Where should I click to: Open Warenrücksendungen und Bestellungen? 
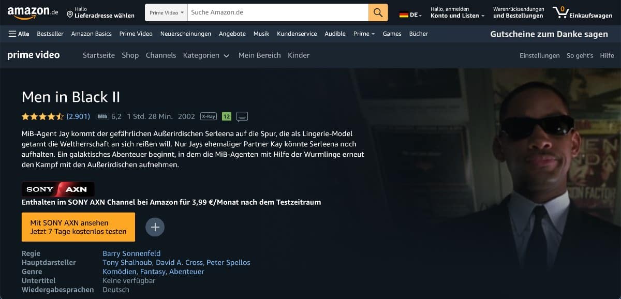tap(519, 12)
